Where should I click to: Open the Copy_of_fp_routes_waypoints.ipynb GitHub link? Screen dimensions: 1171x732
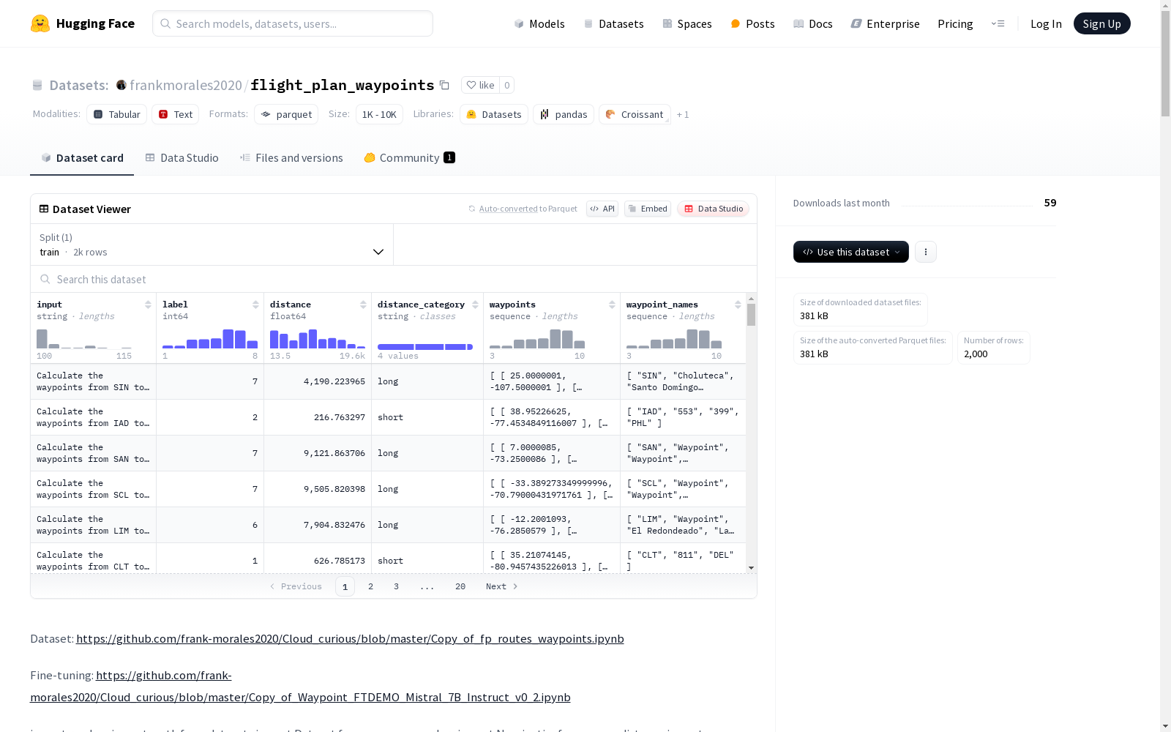point(350,638)
